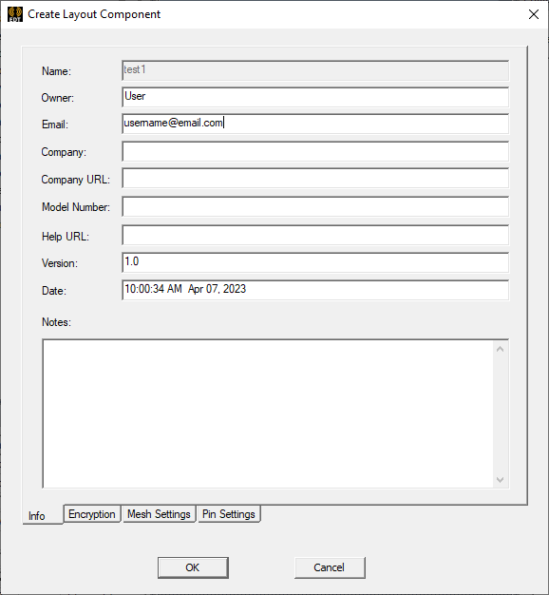Click the Owner input field
The height and width of the screenshot is (595, 549).
[x=315, y=97]
